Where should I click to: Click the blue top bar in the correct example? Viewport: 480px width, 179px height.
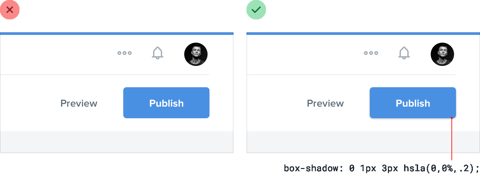coord(363,33)
